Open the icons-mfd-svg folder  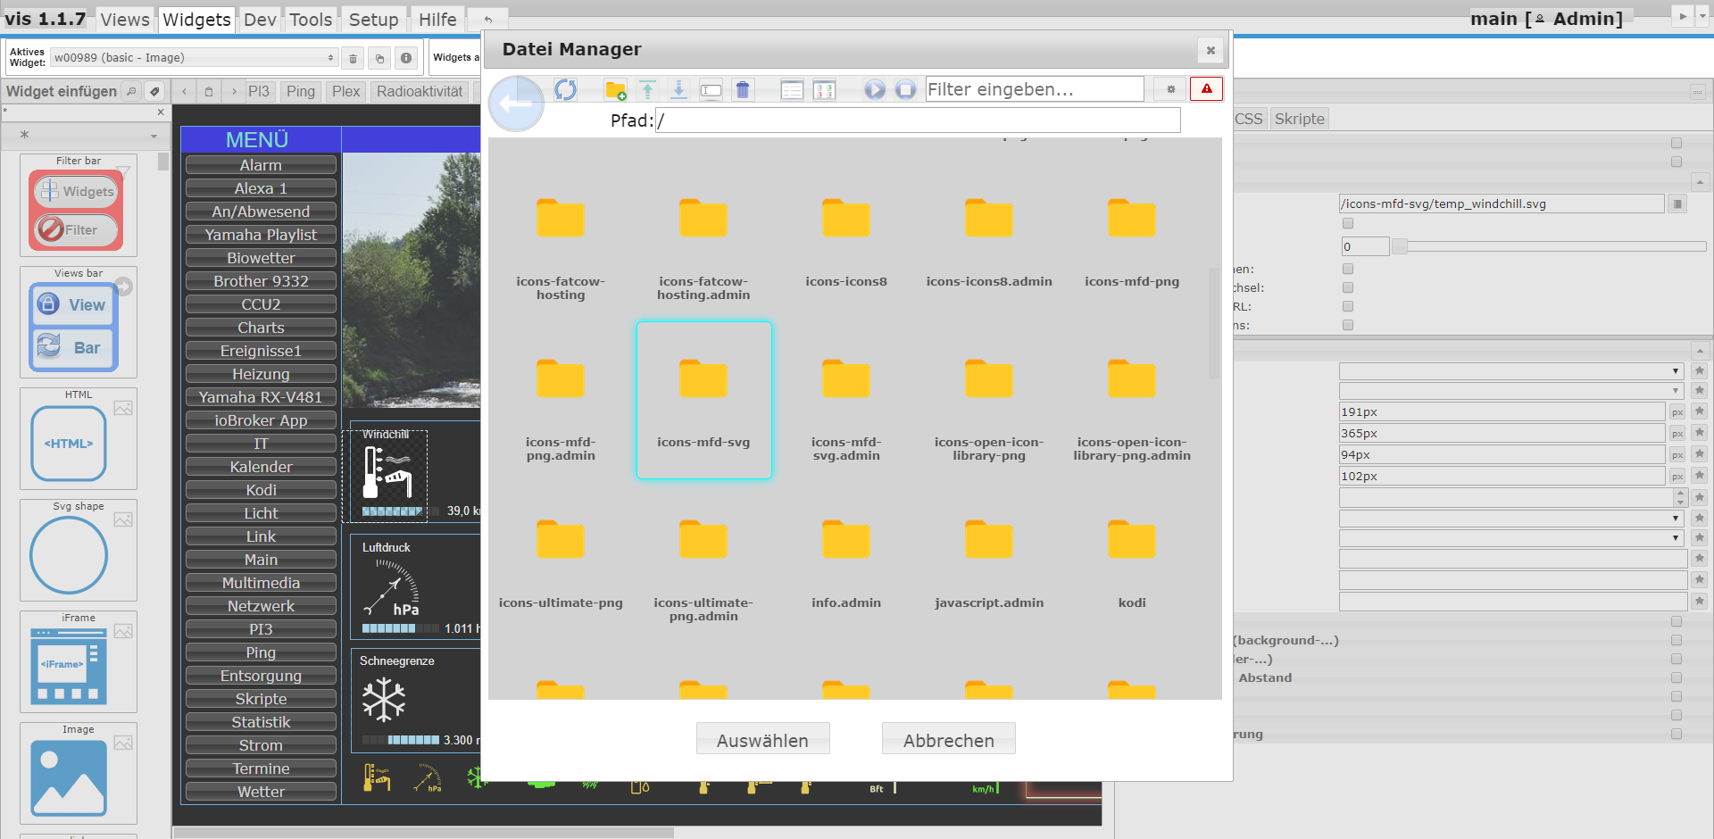[x=703, y=400]
